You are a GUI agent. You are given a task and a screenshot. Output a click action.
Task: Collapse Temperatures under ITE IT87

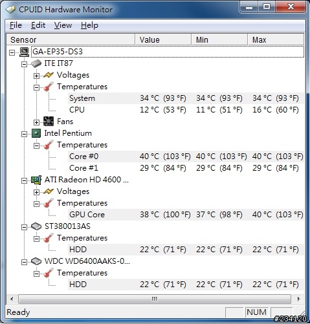(36, 87)
